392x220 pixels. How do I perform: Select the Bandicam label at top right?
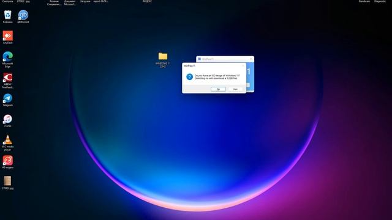click(364, 1)
